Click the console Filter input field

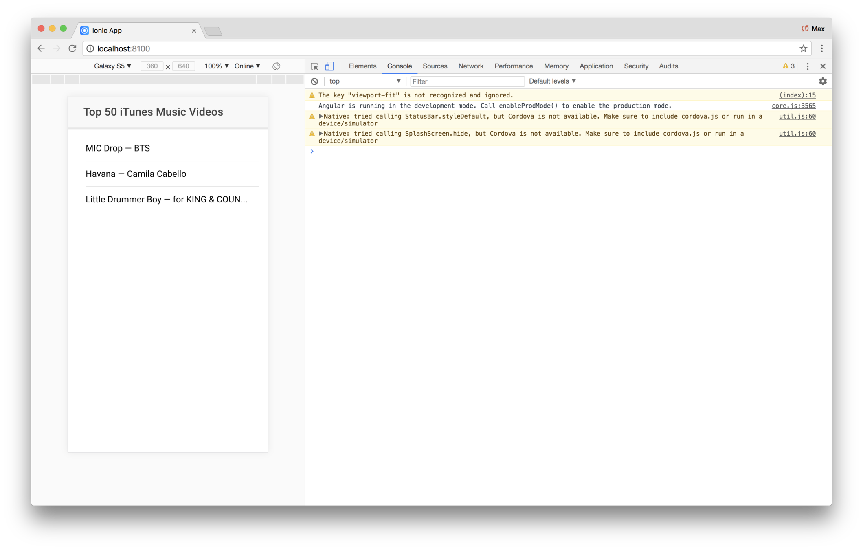pos(467,81)
